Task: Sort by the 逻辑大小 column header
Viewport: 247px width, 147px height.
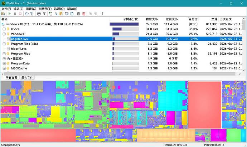Action: (x=171, y=19)
